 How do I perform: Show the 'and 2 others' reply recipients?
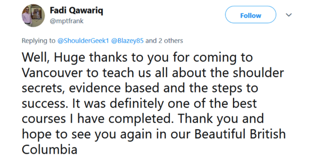coord(164,41)
